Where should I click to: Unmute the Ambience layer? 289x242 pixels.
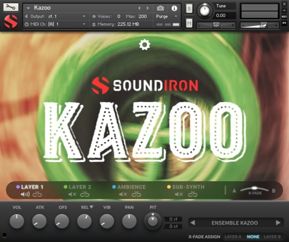[x=123, y=194]
